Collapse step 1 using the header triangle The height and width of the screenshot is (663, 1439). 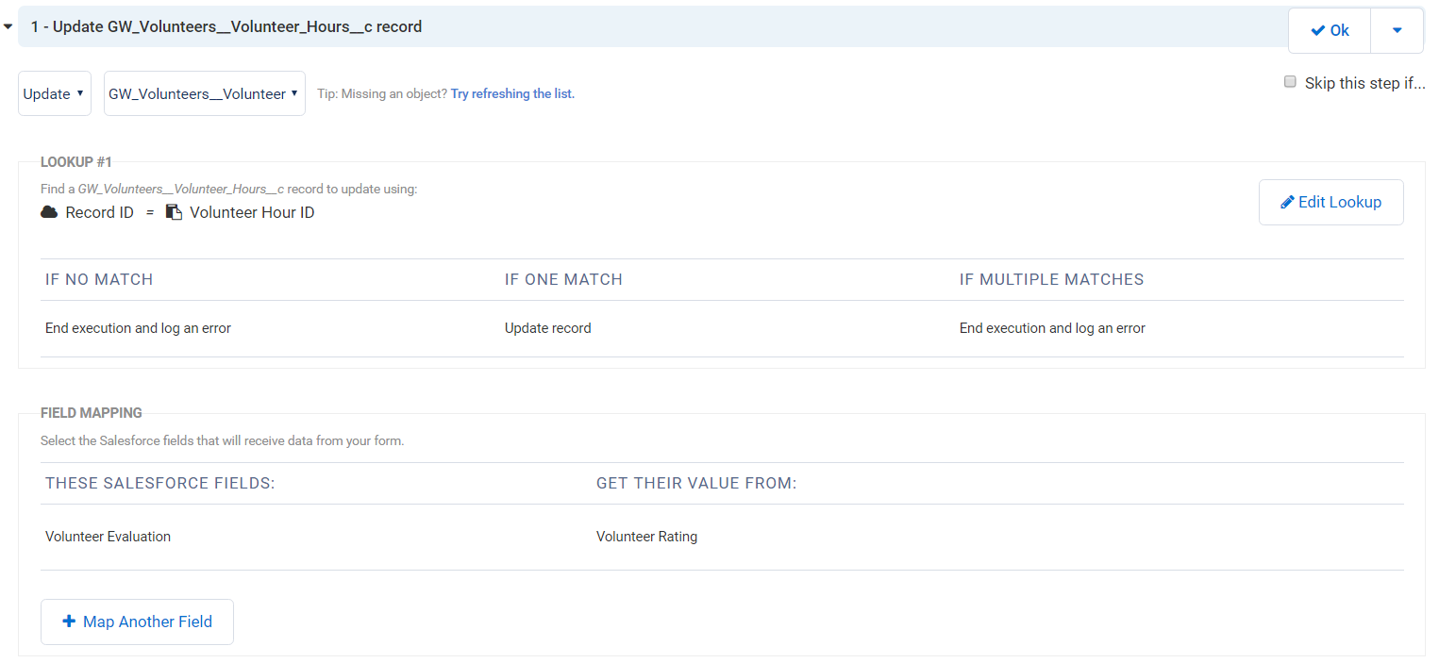8,27
